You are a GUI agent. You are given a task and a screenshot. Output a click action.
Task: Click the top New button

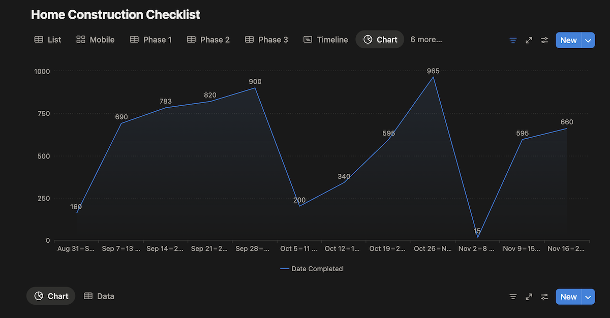click(x=568, y=40)
